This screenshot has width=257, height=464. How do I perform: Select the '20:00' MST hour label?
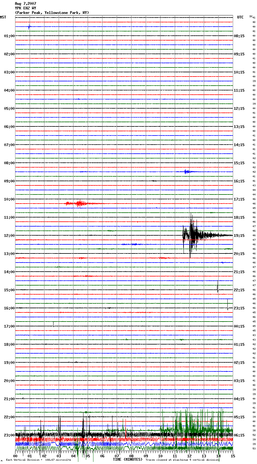(x=9, y=381)
